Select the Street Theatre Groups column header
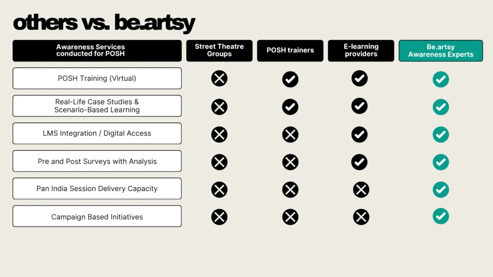This screenshot has height=277, width=493. tap(219, 50)
